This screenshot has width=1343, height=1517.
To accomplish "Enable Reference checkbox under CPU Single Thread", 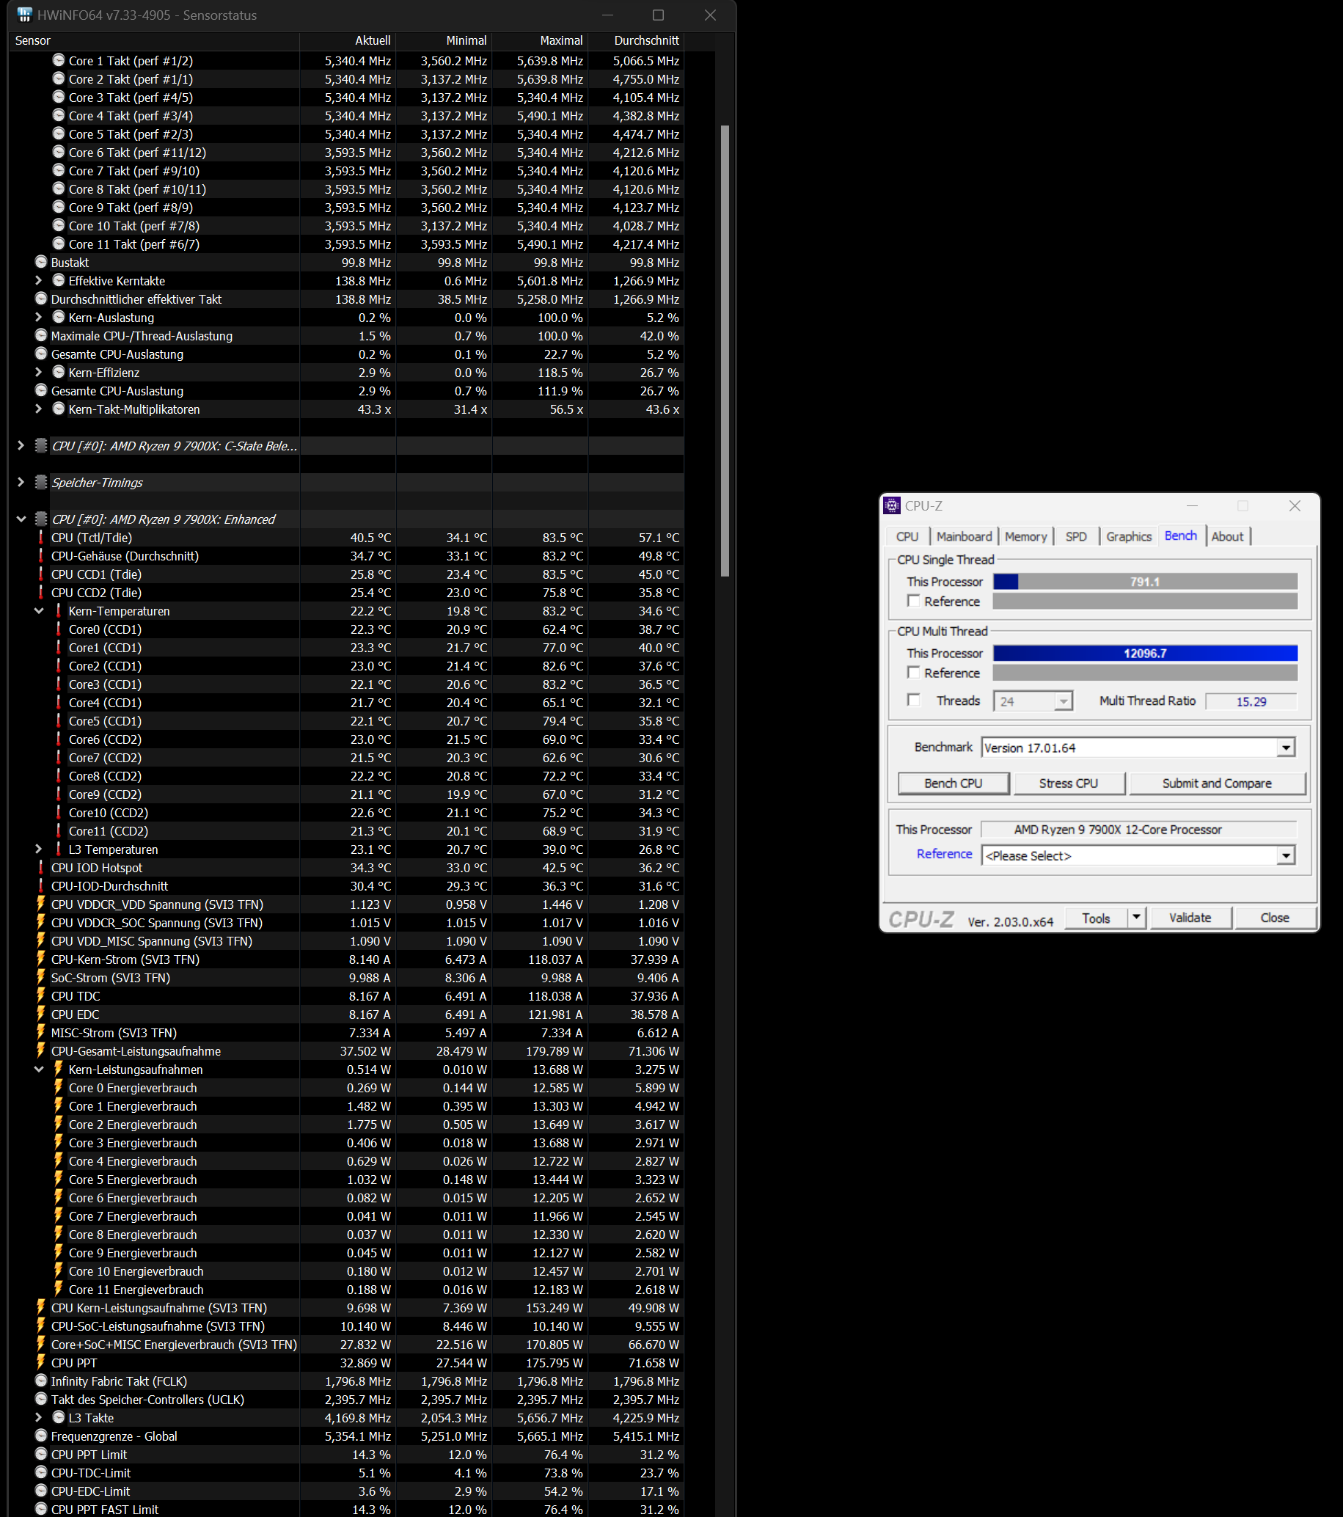I will (914, 600).
